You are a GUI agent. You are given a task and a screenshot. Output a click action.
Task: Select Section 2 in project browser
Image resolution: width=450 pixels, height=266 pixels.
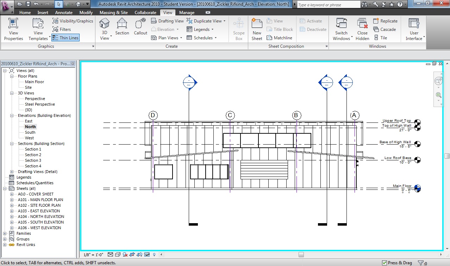[33, 155]
